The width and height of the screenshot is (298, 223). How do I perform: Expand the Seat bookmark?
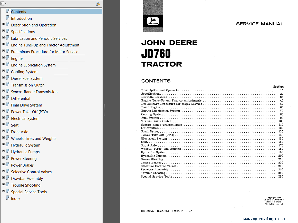click(x=3, y=124)
